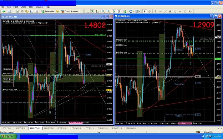Open the Help menu
Viewport: 223px width, 139px height.
coord(47,7)
